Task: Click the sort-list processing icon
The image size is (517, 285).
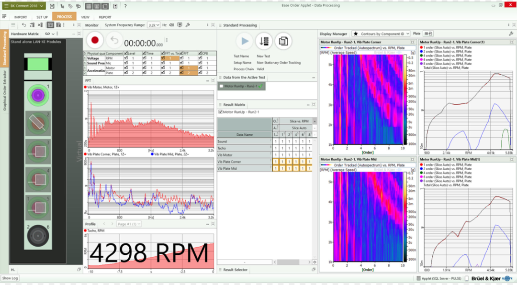Action: coord(264,41)
